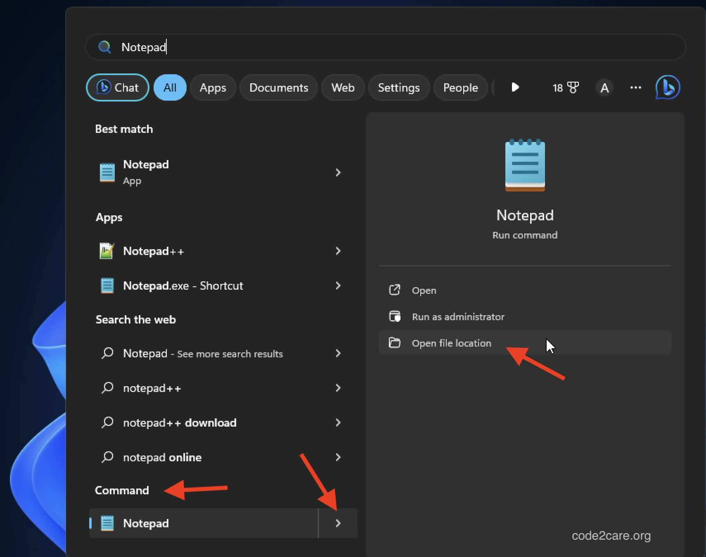Viewport: 706px width, 557px height.
Task: Expand the Notepad command options chevron
Action: [338, 523]
